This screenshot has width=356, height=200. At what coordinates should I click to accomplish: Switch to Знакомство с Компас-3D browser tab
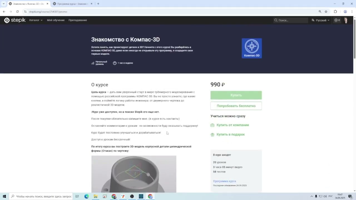click(x=28, y=4)
